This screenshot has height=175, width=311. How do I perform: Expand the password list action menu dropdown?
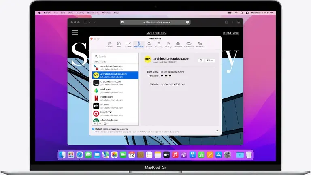(106, 124)
